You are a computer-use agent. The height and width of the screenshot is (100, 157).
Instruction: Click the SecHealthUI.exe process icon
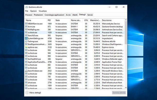pos(26,59)
